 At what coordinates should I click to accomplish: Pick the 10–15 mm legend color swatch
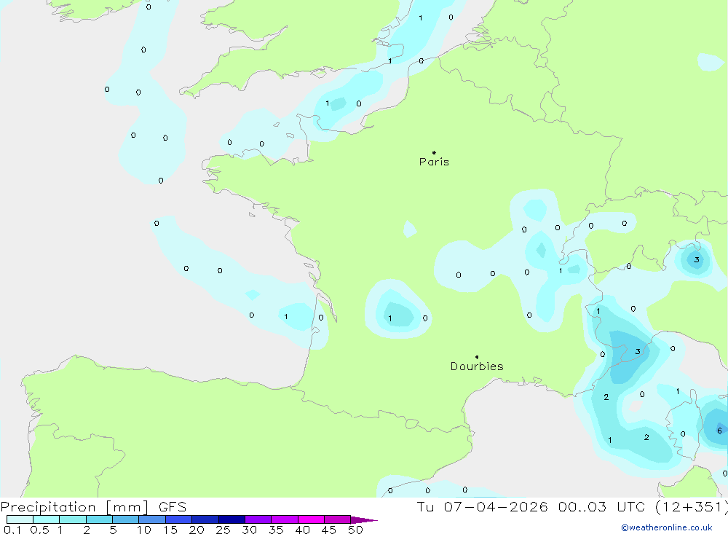point(152,519)
